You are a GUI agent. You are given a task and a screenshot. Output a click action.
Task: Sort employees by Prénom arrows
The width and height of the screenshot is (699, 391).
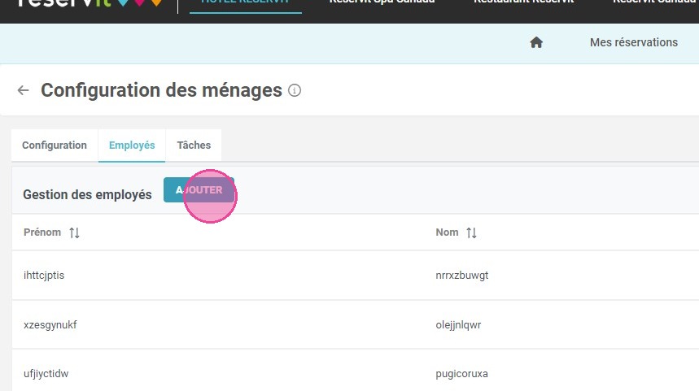click(x=74, y=232)
